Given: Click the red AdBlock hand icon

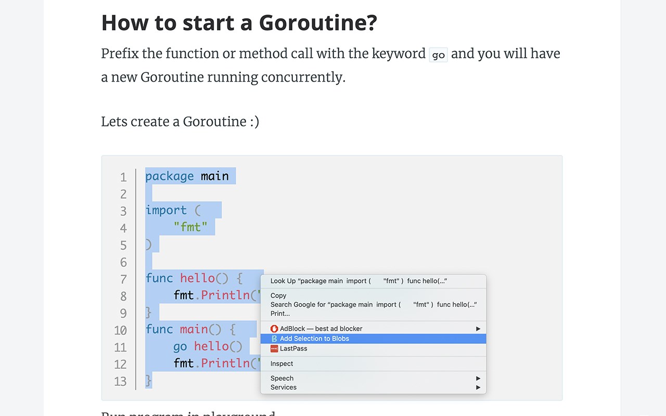Looking at the screenshot, I should [274, 329].
